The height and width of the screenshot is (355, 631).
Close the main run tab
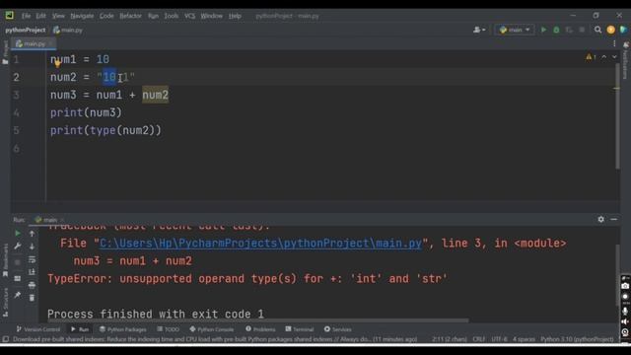62,220
